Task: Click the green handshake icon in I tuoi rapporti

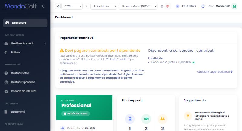Action: [146, 119]
